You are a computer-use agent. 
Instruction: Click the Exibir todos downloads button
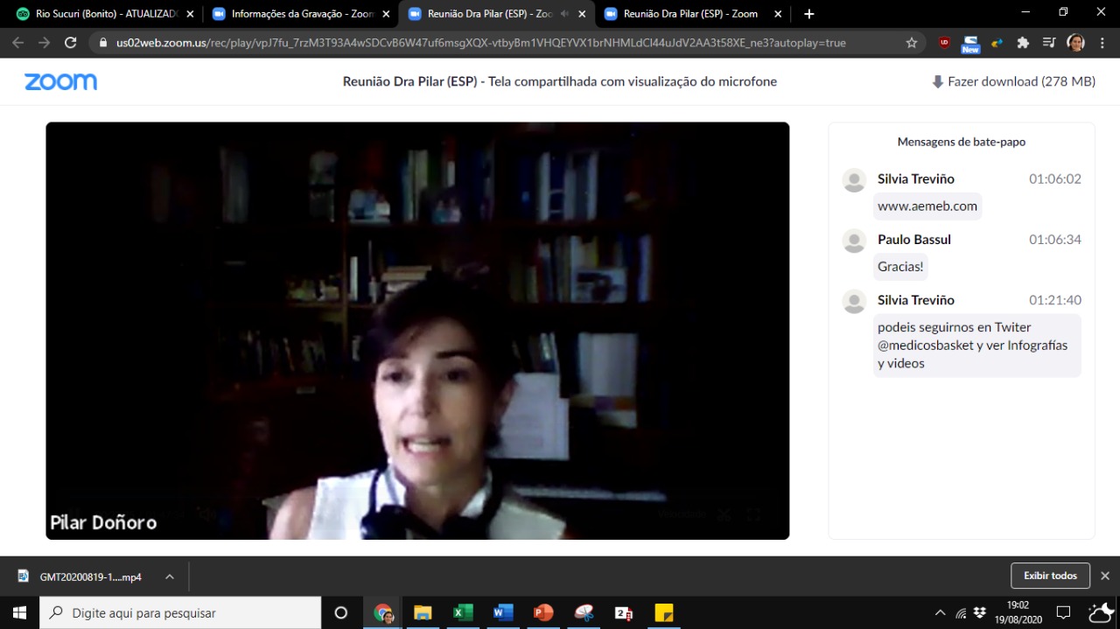point(1050,576)
